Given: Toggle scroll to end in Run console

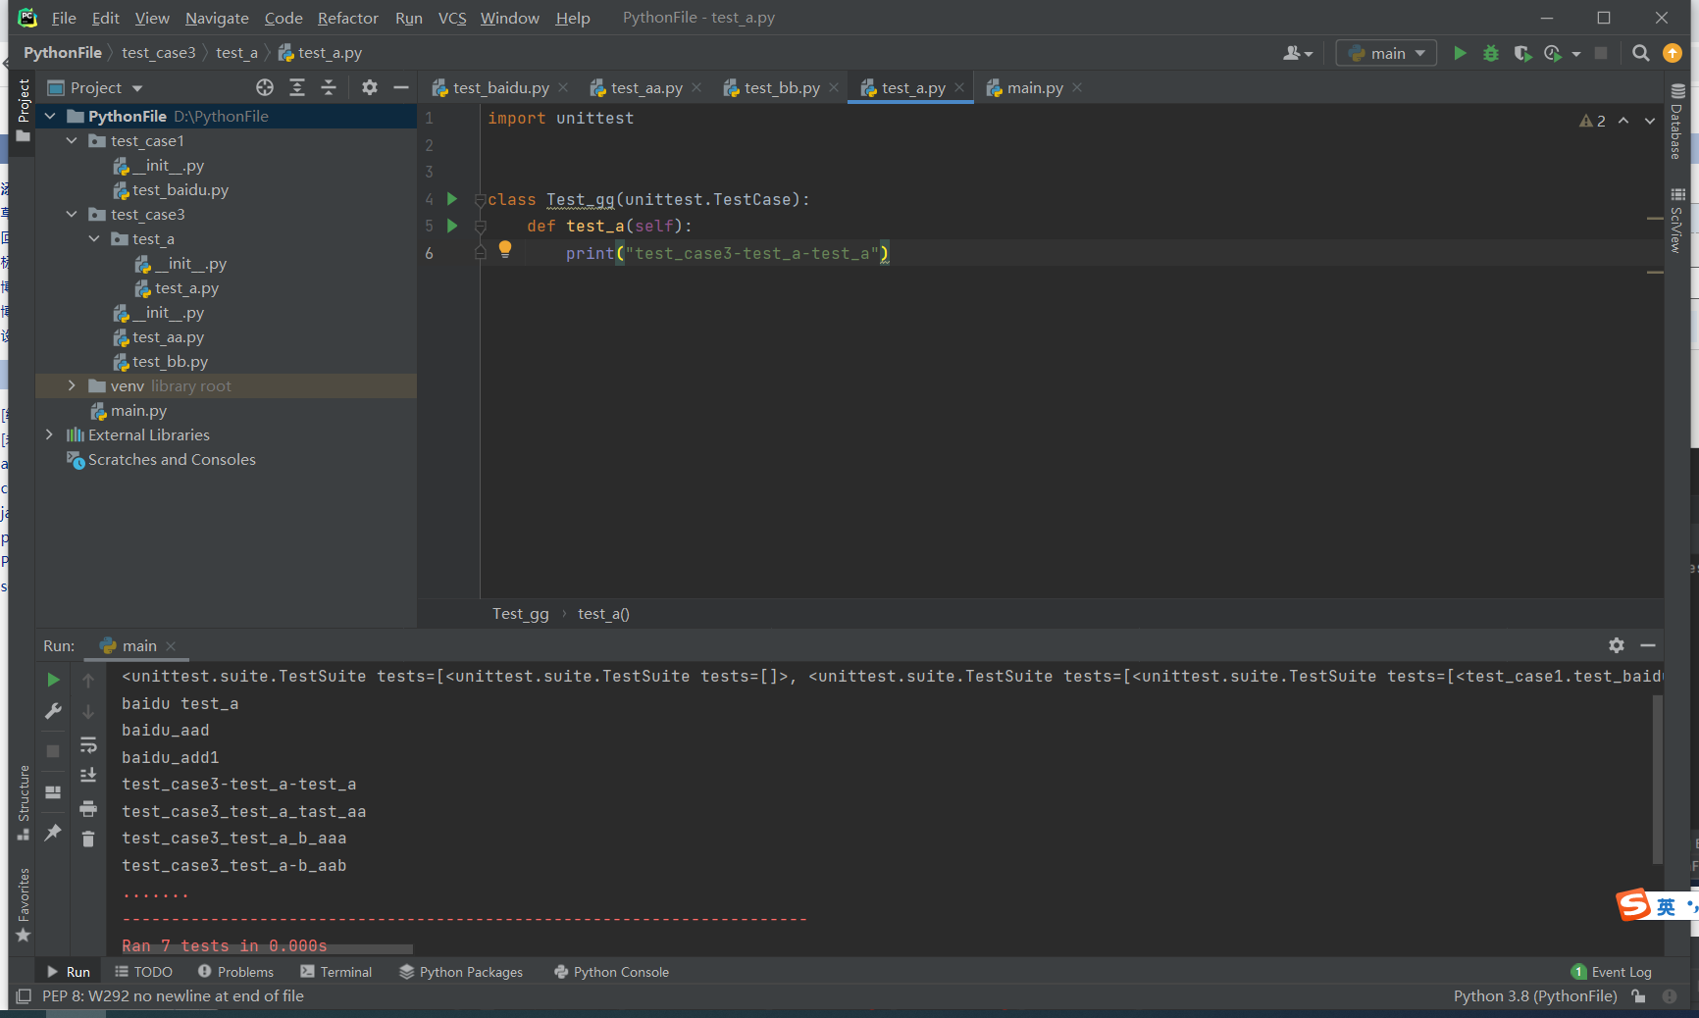Looking at the screenshot, I should (88, 776).
